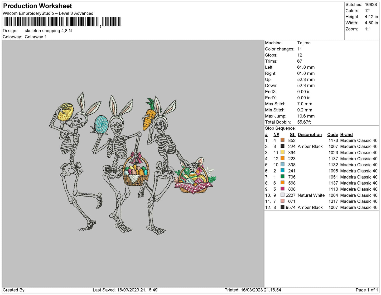This screenshot has width=381, height=295.
Task: Click the design name skeleton shopping 4,8IN
Action: click(48, 31)
